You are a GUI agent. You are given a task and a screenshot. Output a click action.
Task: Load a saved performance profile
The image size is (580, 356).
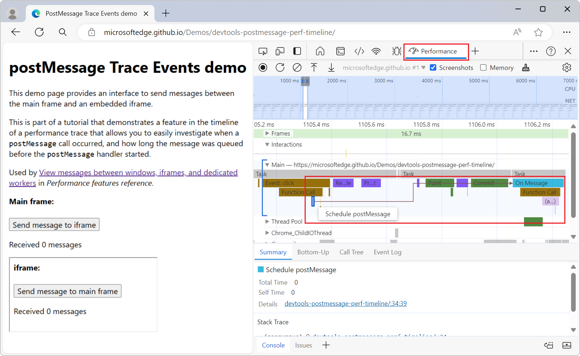coord(314,67)
